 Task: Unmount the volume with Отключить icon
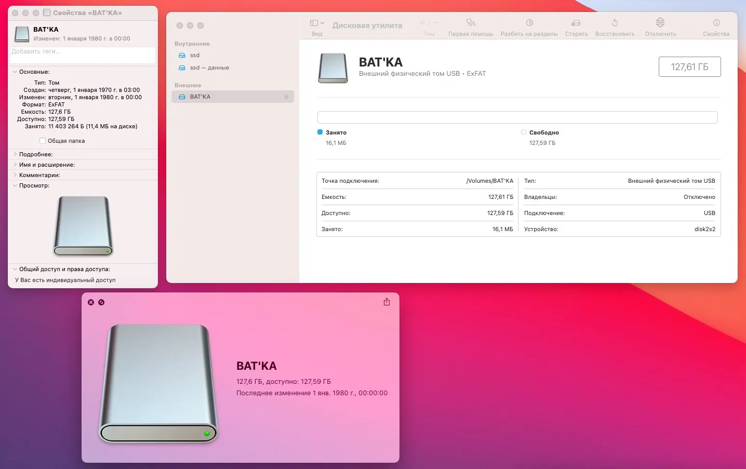(660, 22)
